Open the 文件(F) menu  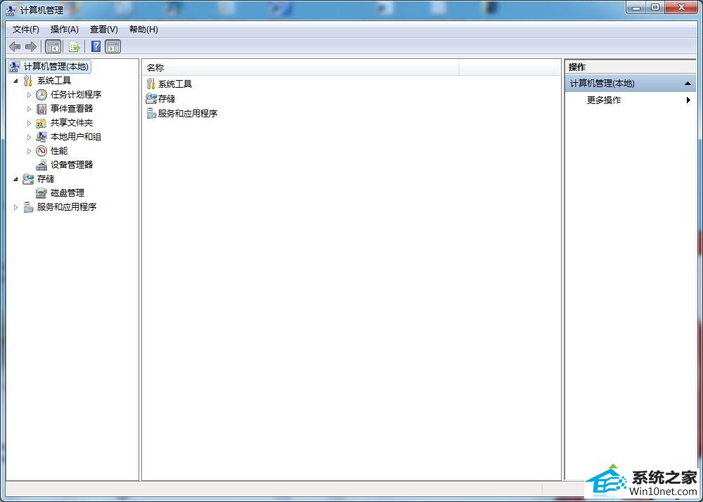25,29
